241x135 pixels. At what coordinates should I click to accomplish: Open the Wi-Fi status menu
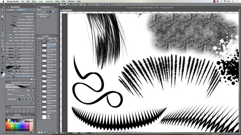coord(225,1)
